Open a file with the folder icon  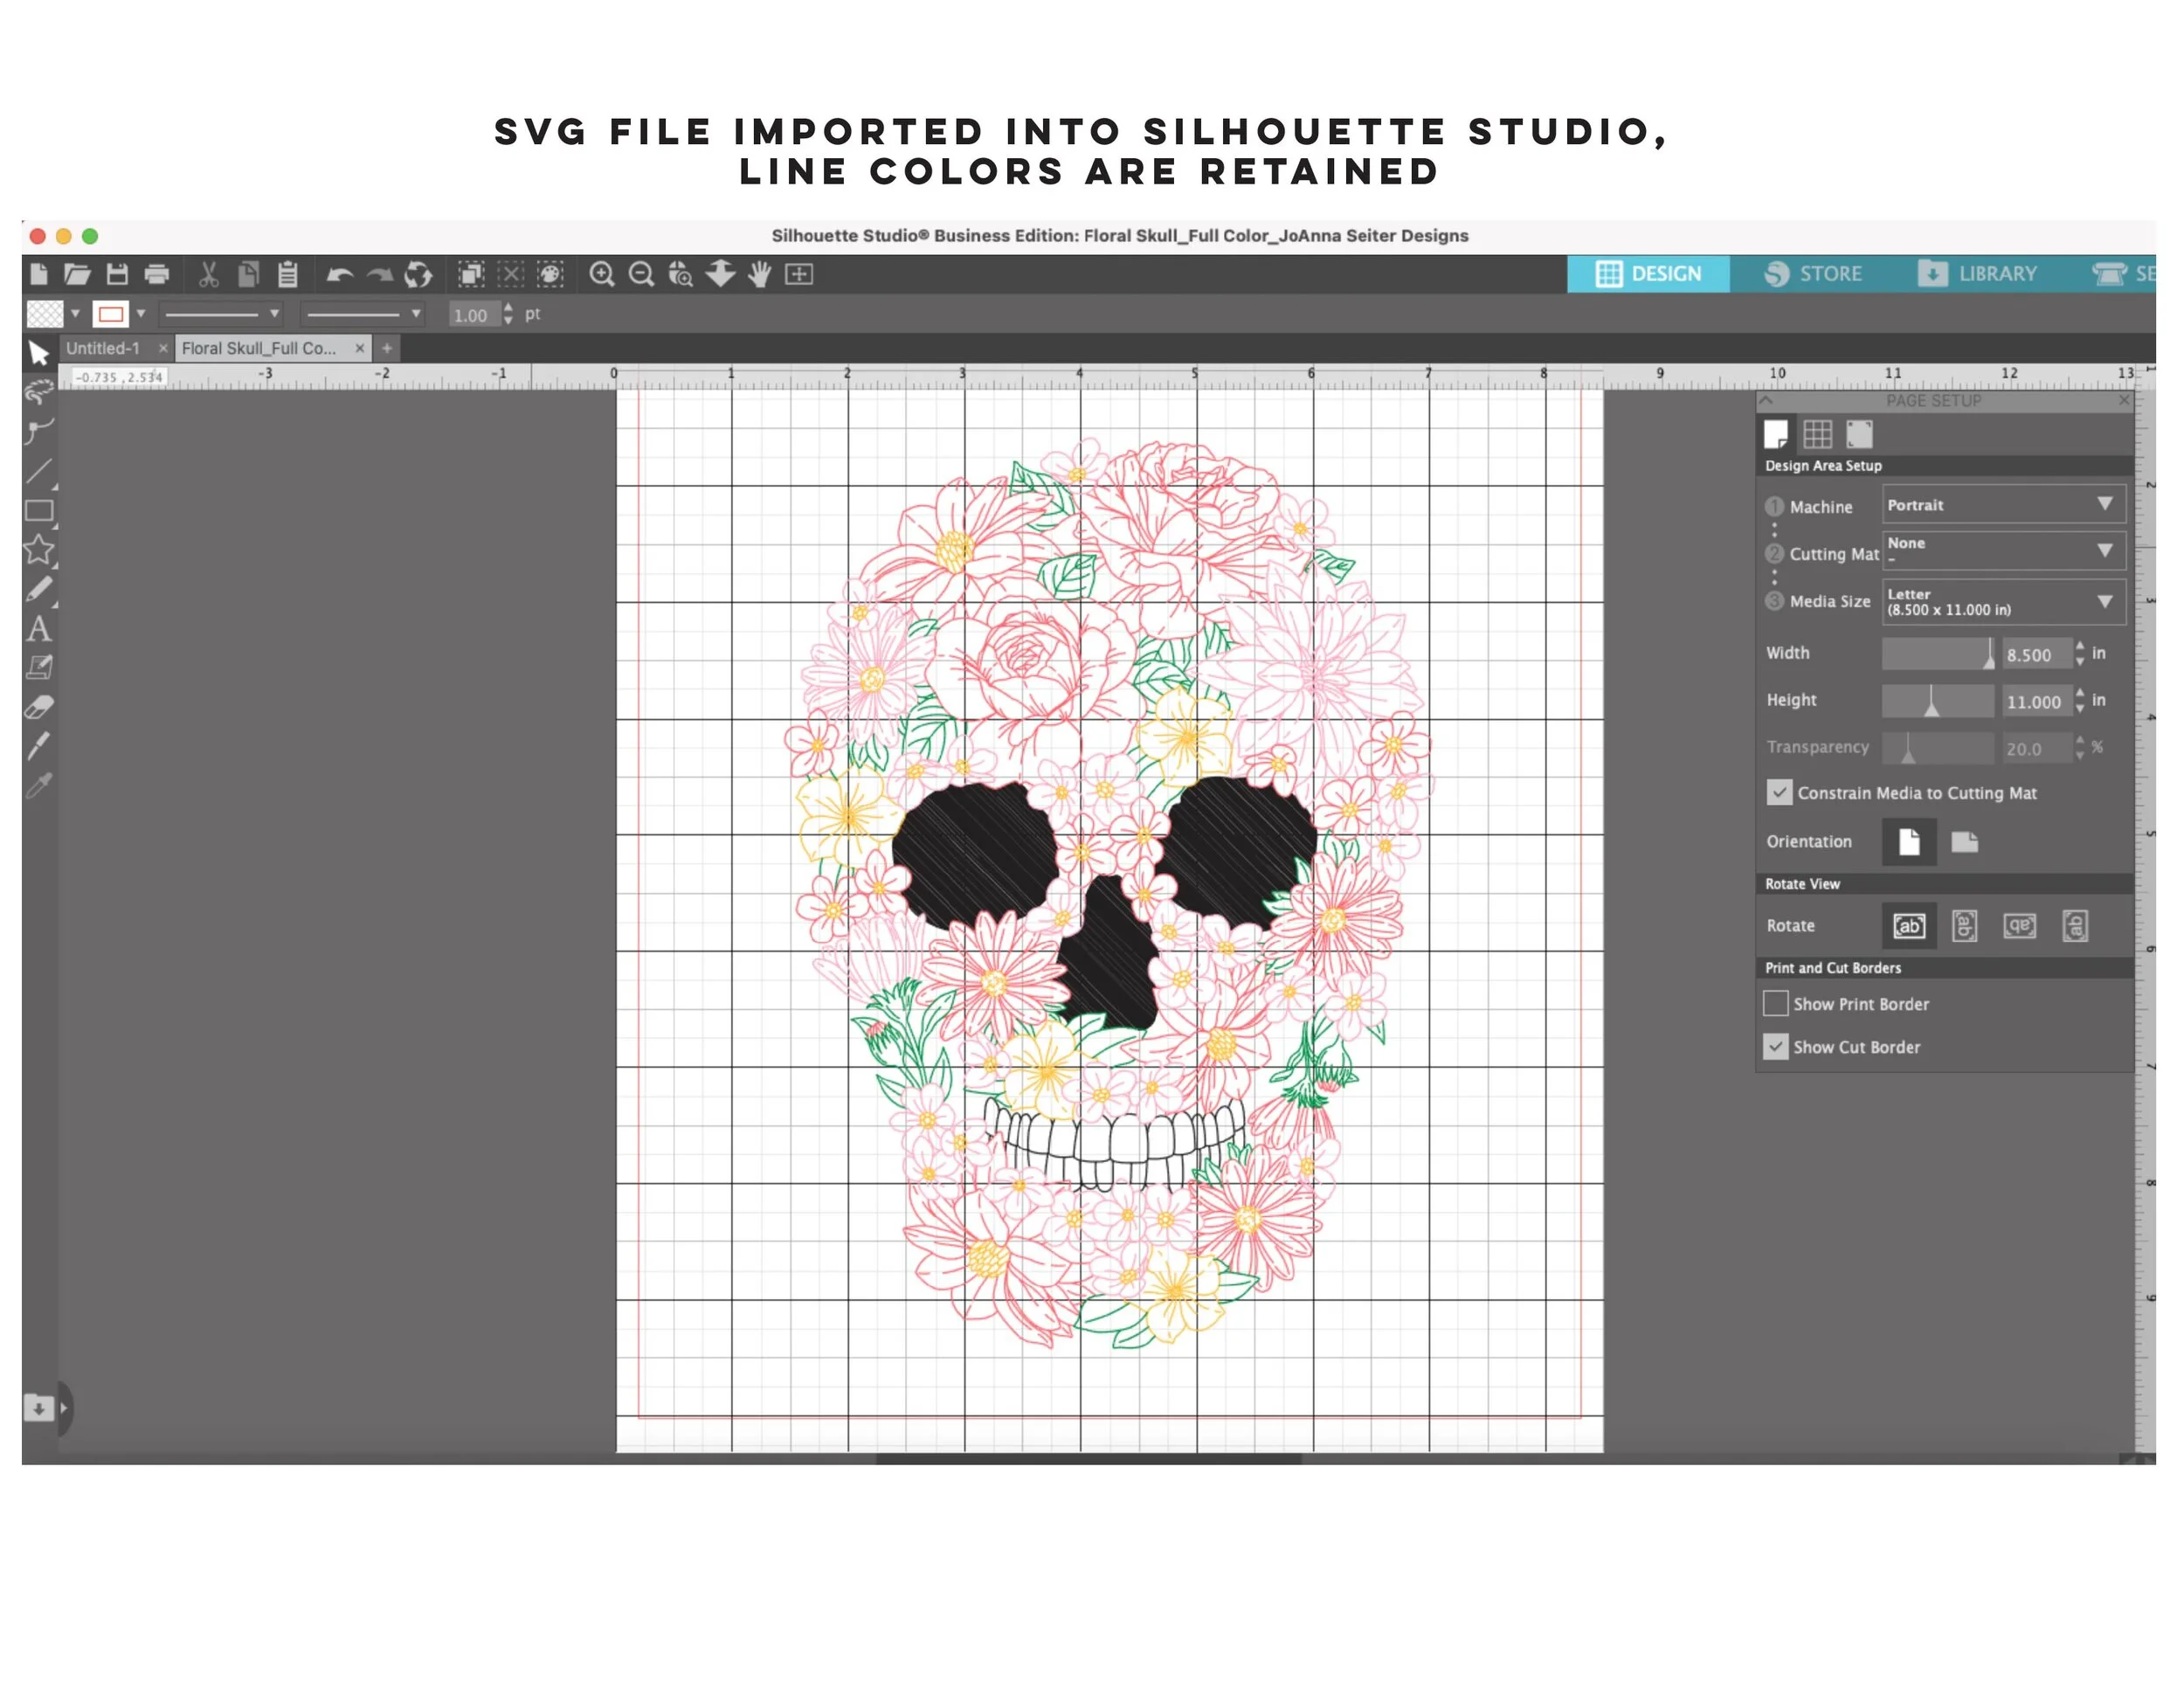point(77,274)
